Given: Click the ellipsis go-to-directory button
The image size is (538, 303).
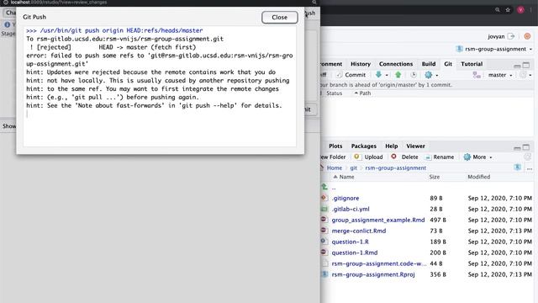Looking at the screenshot, I should pos(530,168).
